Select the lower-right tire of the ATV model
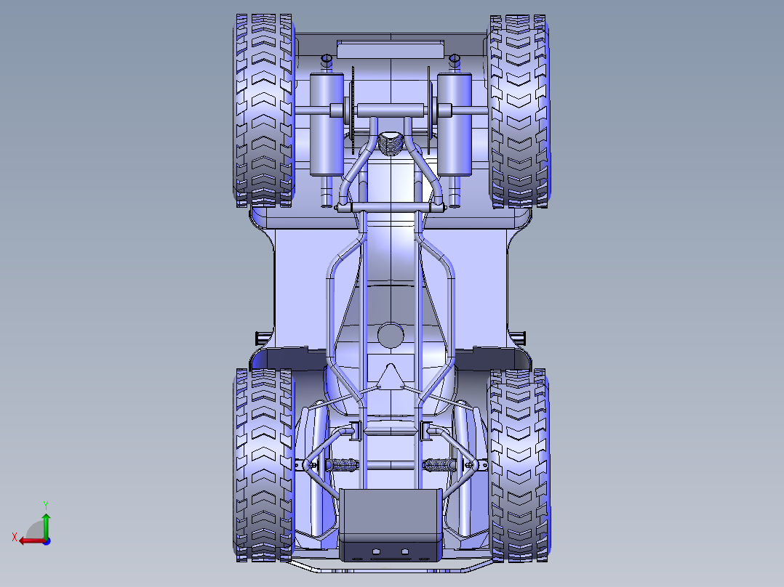This screenshot has height=587, width=784. [519, 465]
